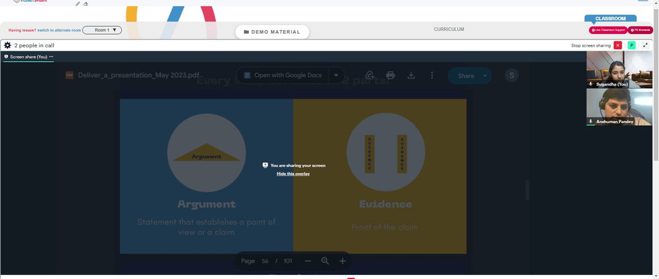The width and height of the screenshot is (659, 279).
Task: Click the green P participant icon
Action: point(631,45)
